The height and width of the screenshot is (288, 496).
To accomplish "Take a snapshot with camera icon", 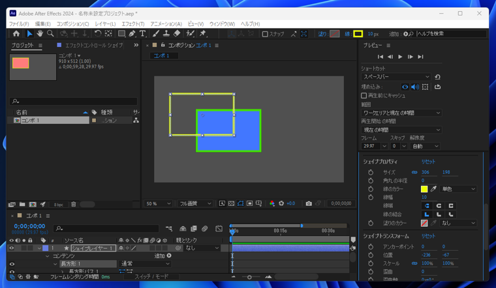I will [x=309, y=204].
